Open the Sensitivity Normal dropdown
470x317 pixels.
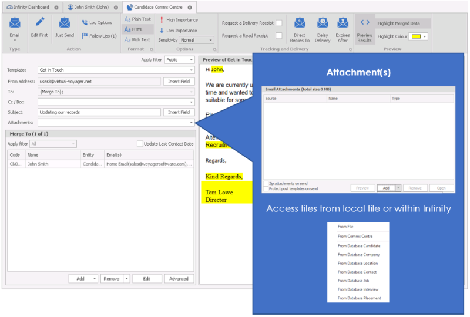(x=211, y=40)
